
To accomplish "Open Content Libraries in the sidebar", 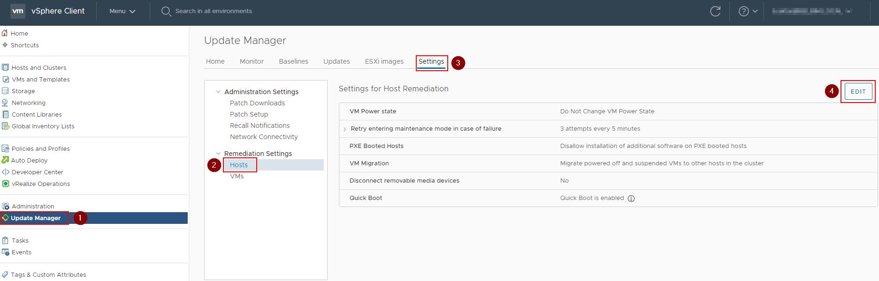I will (x=37, y=114).
